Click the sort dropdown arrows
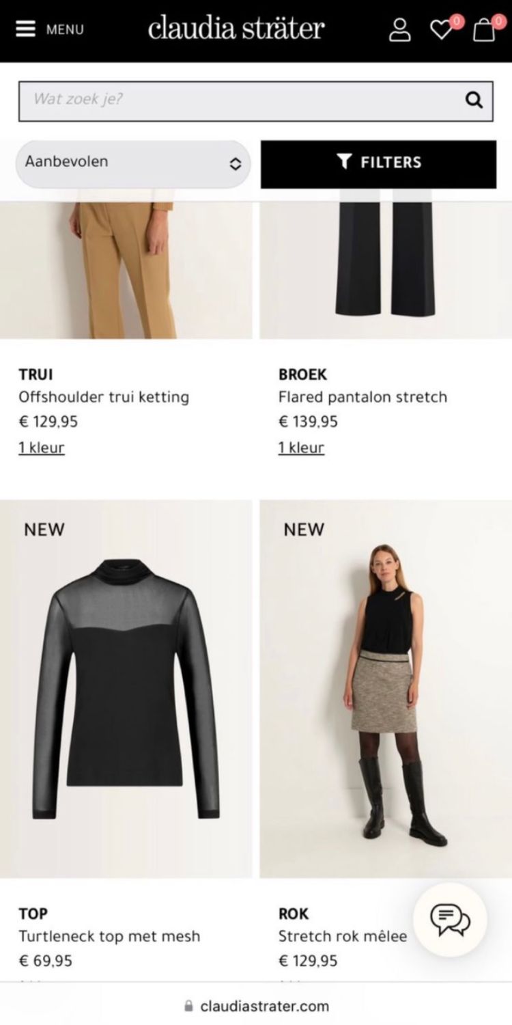Screen dimensions: 512x1025 pyautogui.click(x=235, y=164)
